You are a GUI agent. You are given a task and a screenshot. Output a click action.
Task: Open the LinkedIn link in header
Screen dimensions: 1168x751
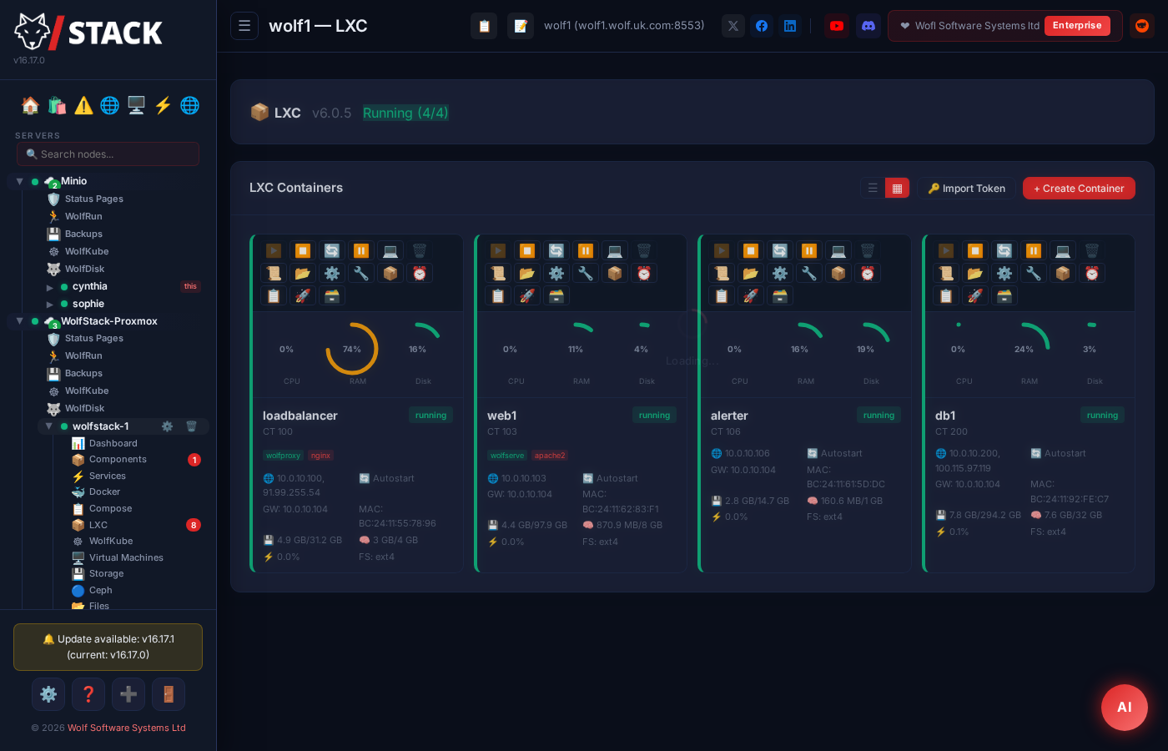click(790, 26)
